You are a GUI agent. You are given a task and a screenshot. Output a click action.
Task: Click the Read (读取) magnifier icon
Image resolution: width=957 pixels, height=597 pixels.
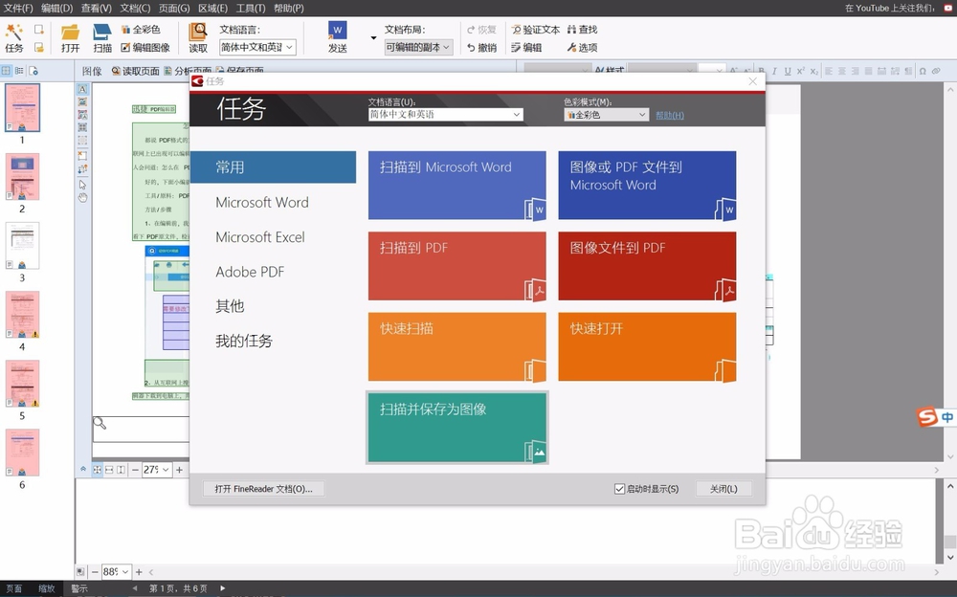(197, 38)
